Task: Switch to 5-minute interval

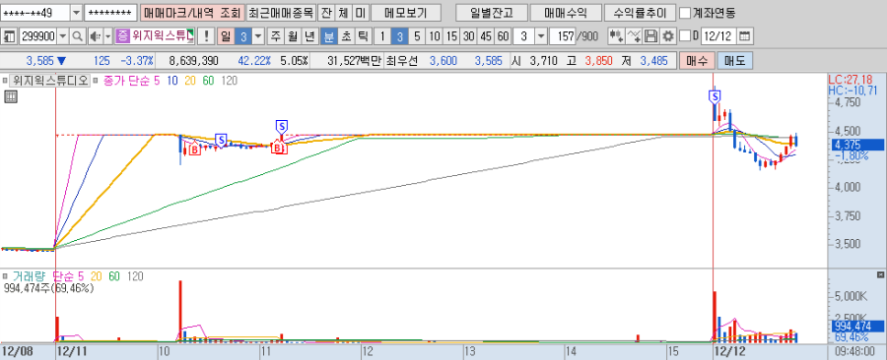Action: (x=417, y=36)
